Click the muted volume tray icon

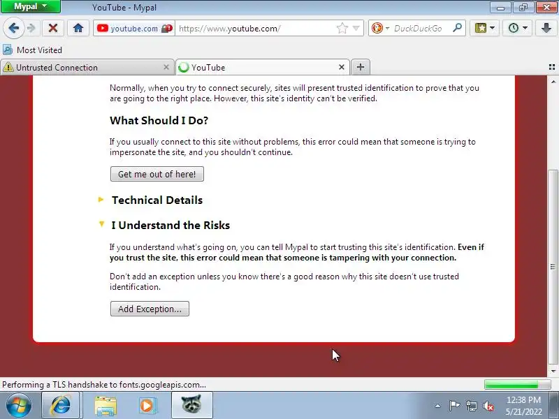pos(488,406)
